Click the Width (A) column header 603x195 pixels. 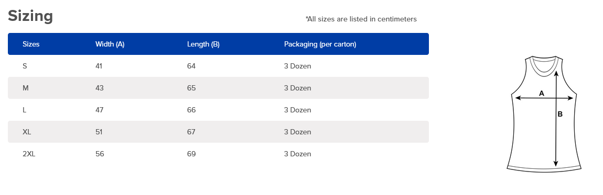coord(110,44)
